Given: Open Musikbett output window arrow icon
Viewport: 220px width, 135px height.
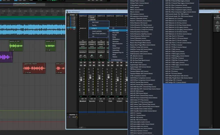Looking at the screenshot, I should [86, 99].
